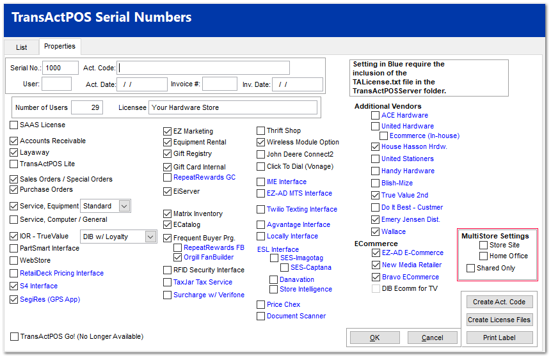Enable SES-Imagotag under ESL Interface
Image resolution: width=551 pixels, height=358 pixels.
click(274, 258)
